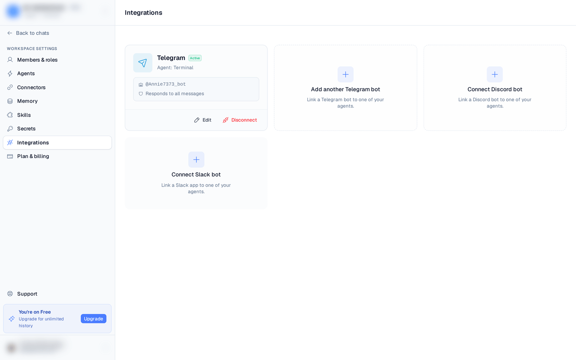Click You're on Free text

(x=34, y=312)
